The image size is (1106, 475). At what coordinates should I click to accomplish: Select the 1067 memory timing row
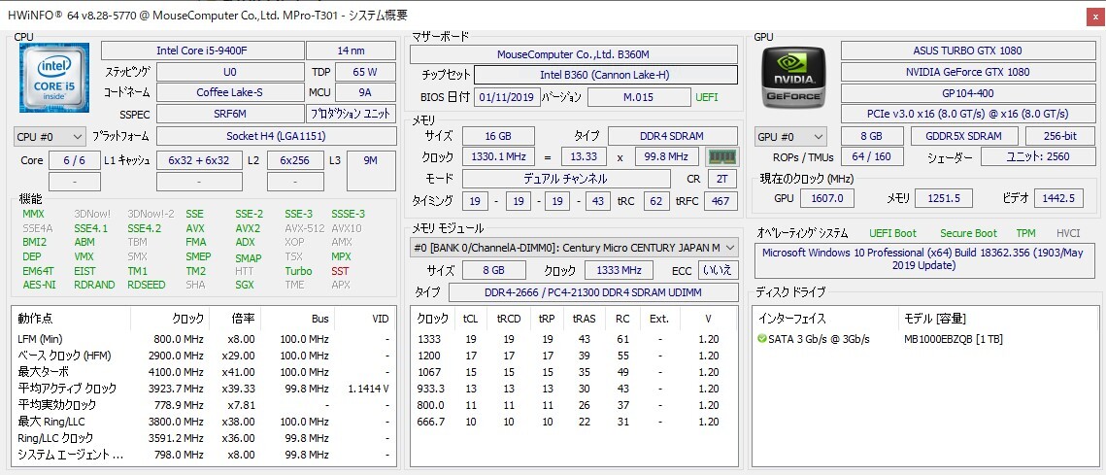click(574, 371)
